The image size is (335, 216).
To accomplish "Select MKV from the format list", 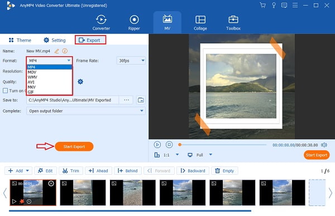I will tap(49, 87).
